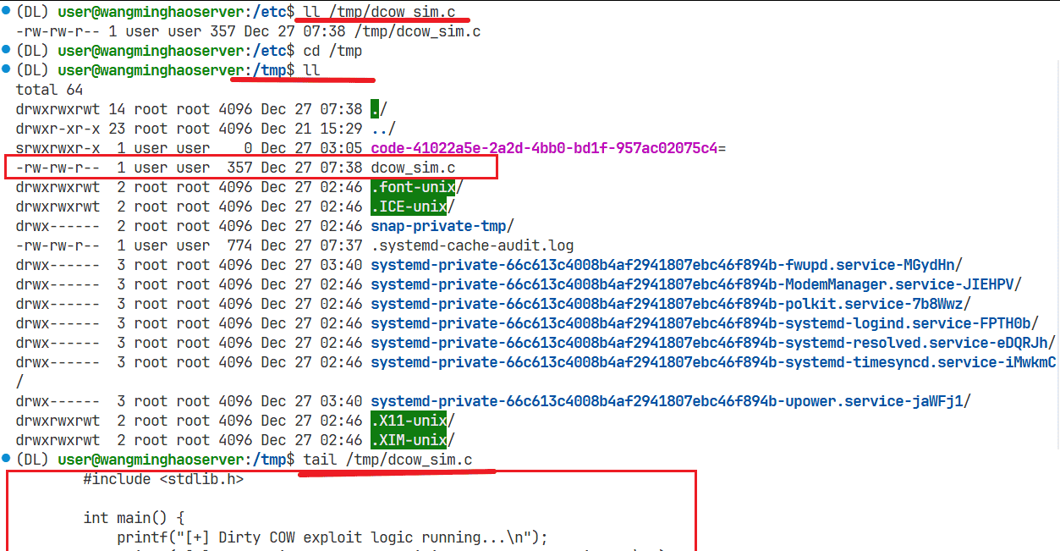The height and width of the screenshot is (551, 1060).
Task: Click the systemd-resolved.service-eDQRJh directory entry
Action: pos(713,343)
